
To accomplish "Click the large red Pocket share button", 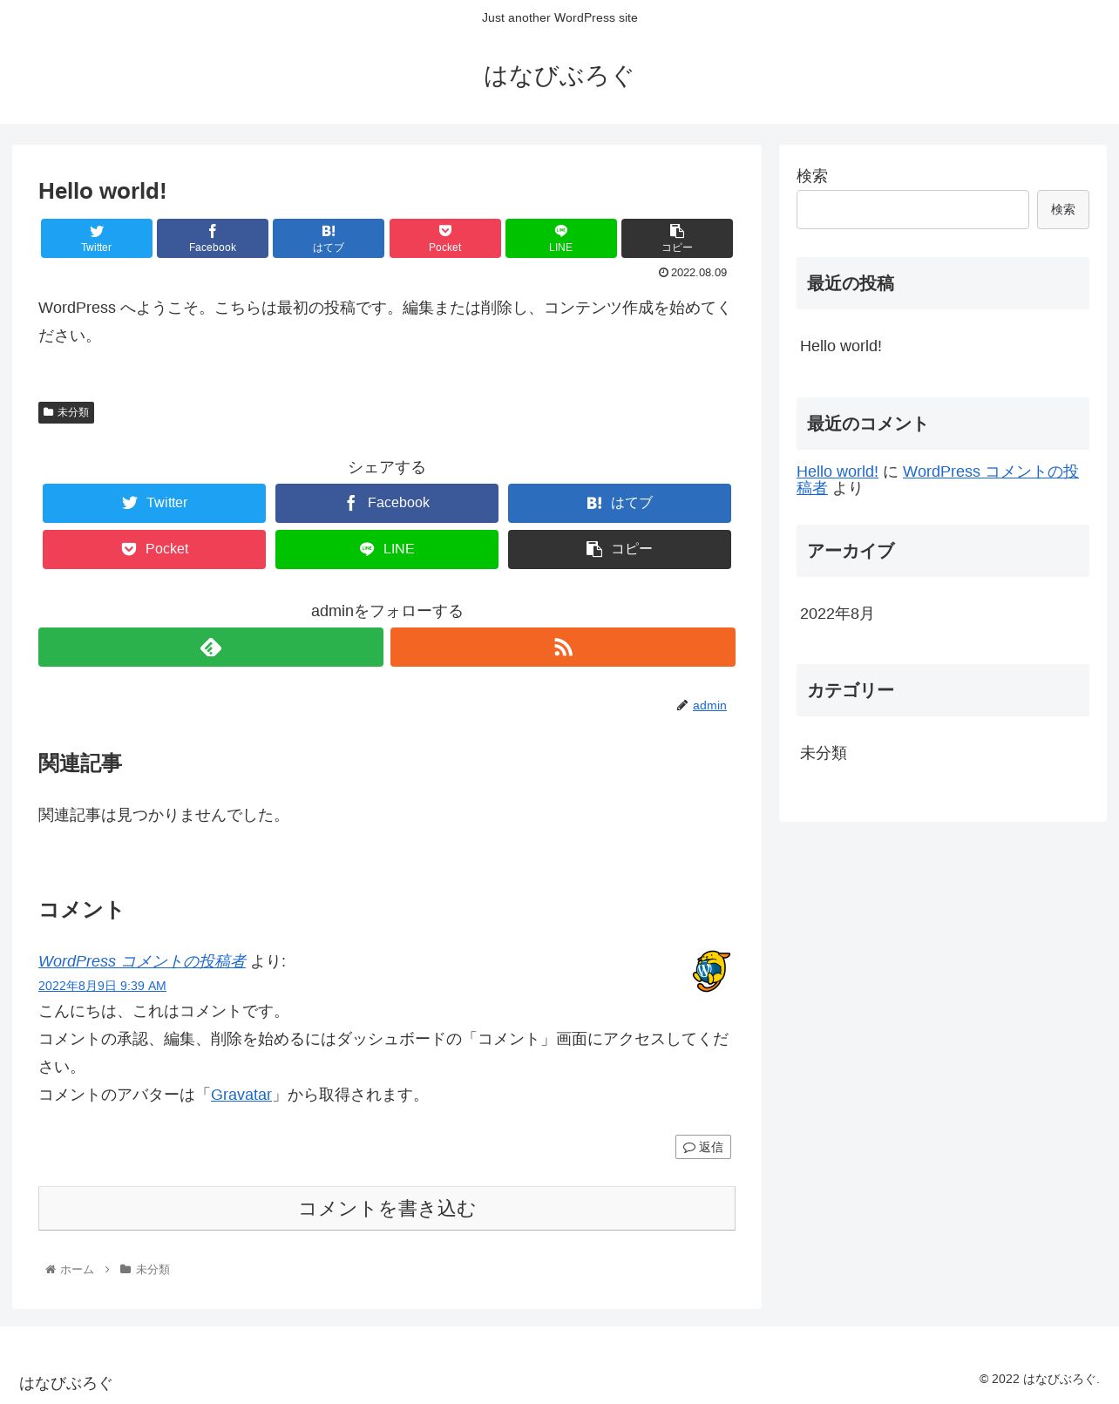I will point(154,549).
